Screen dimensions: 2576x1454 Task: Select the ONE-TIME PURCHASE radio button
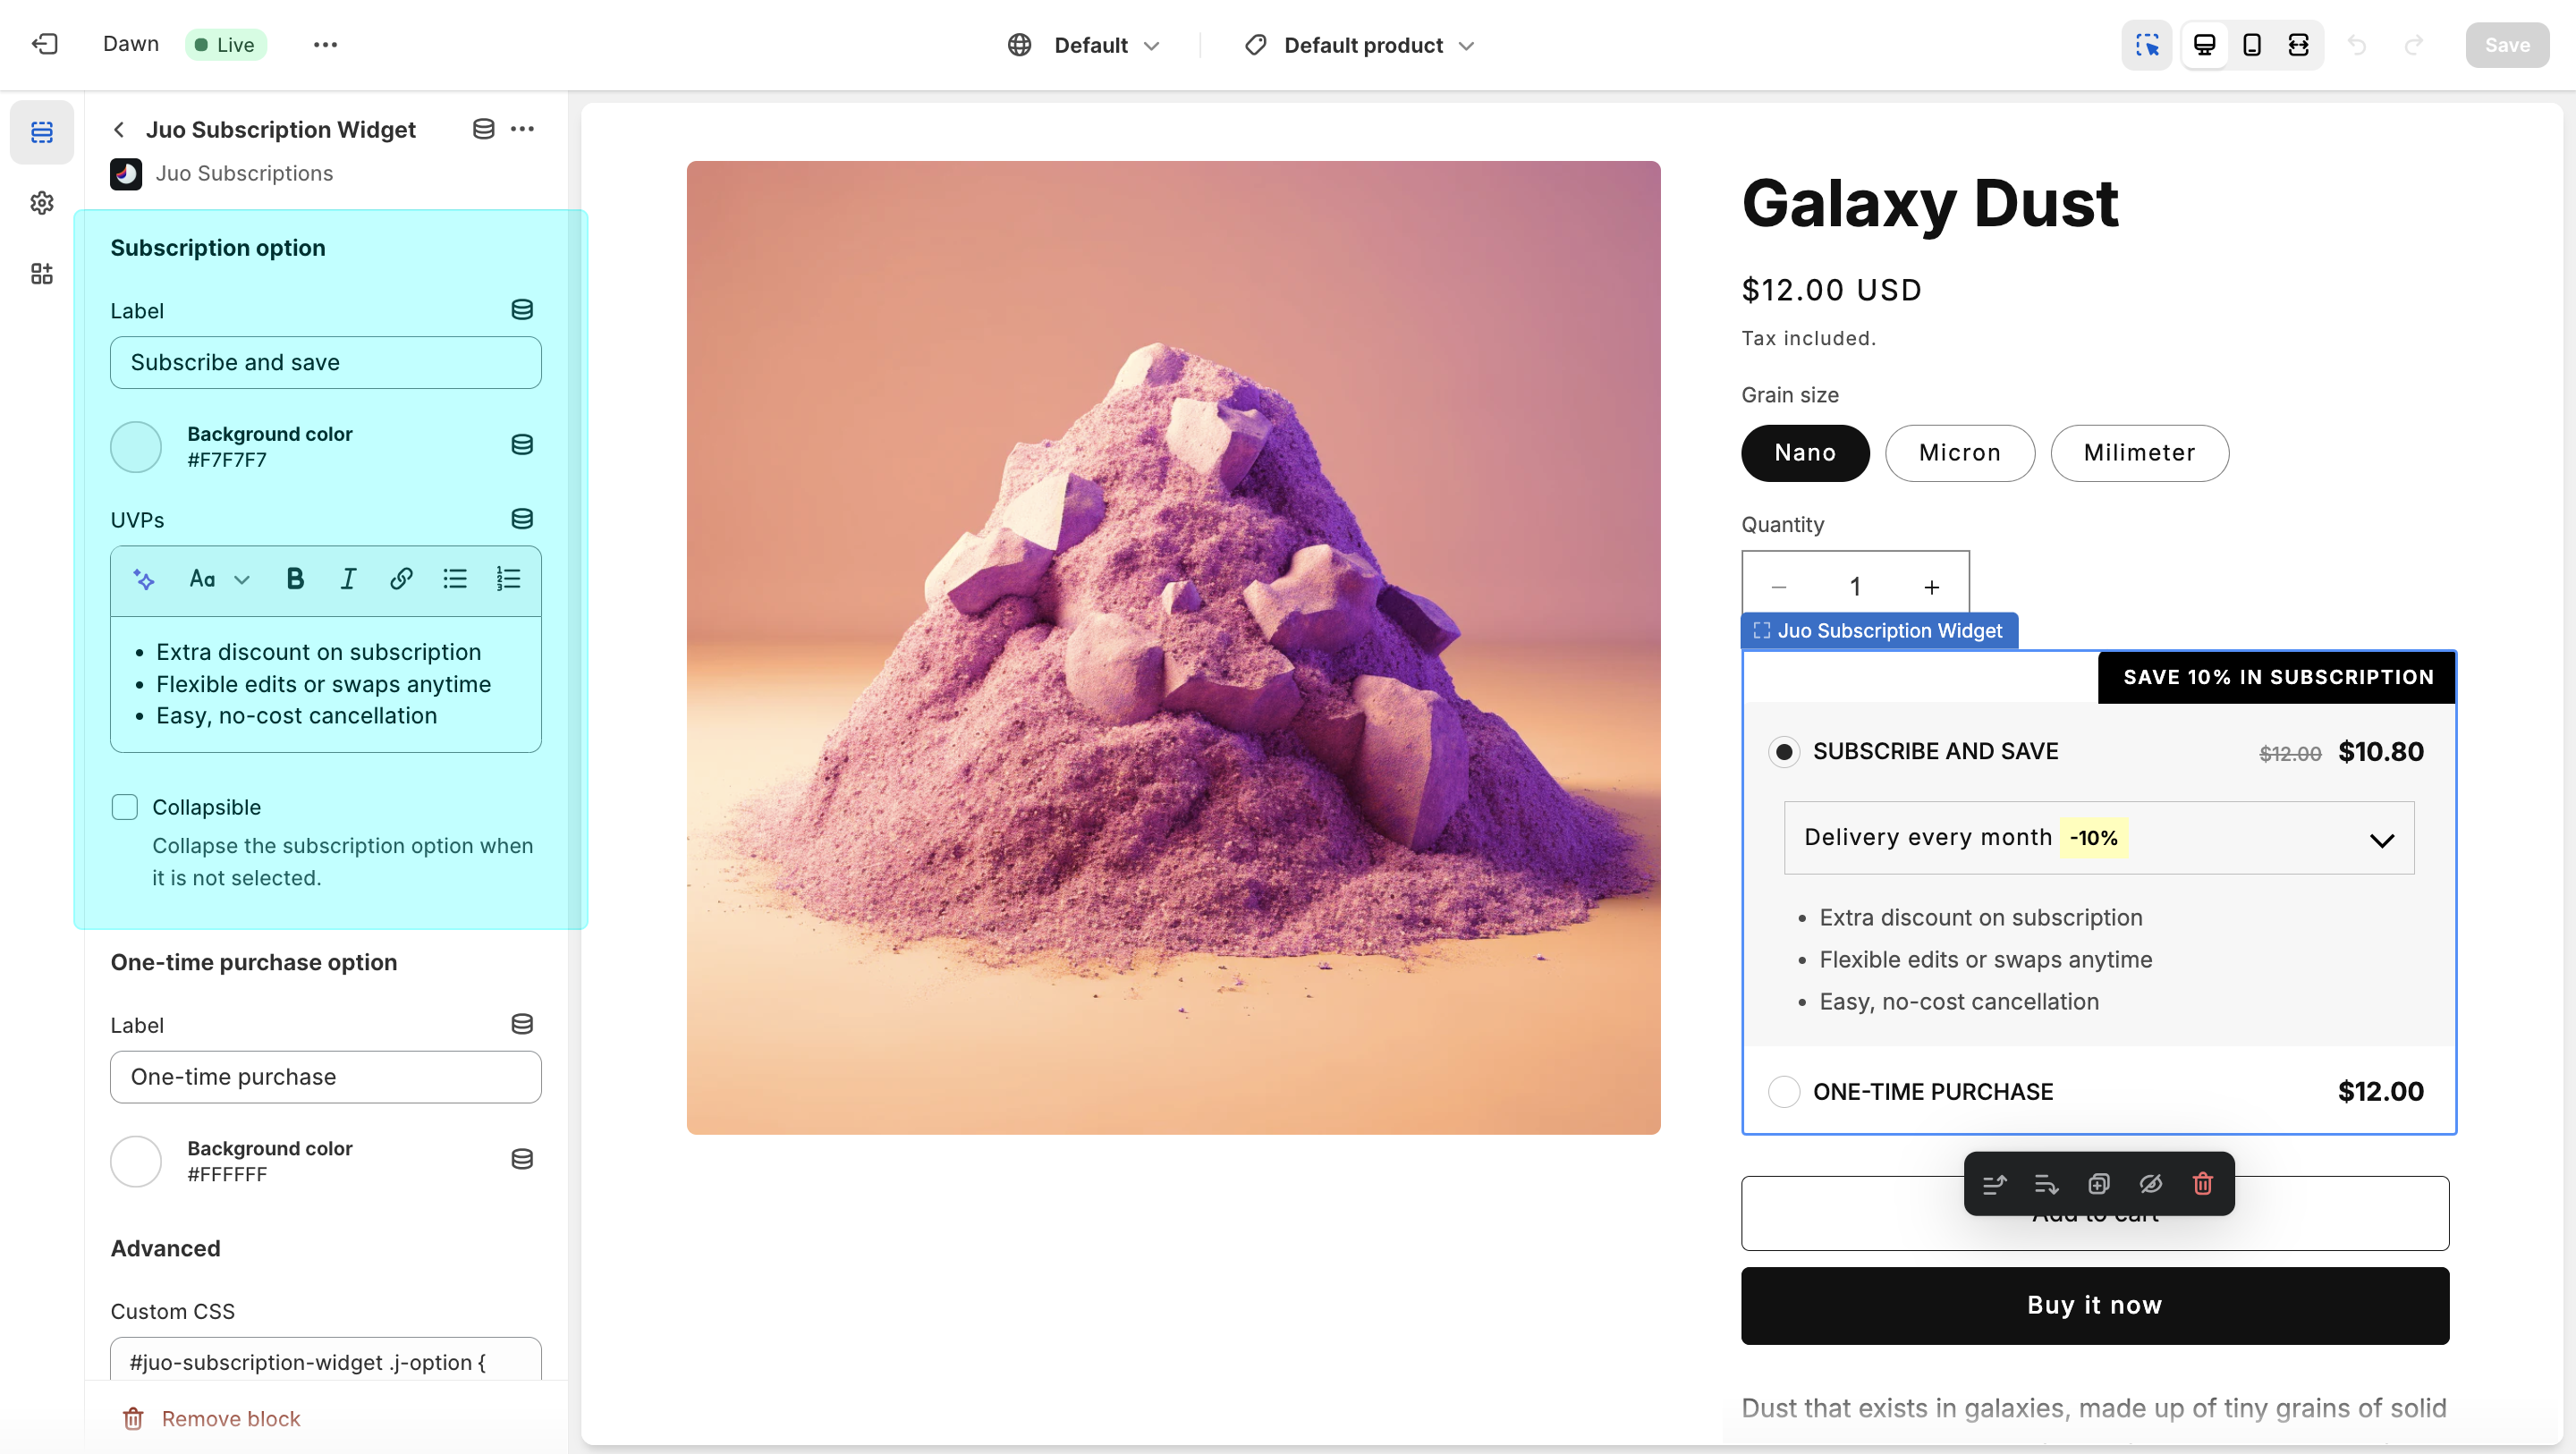(x=1784, y=1091)
